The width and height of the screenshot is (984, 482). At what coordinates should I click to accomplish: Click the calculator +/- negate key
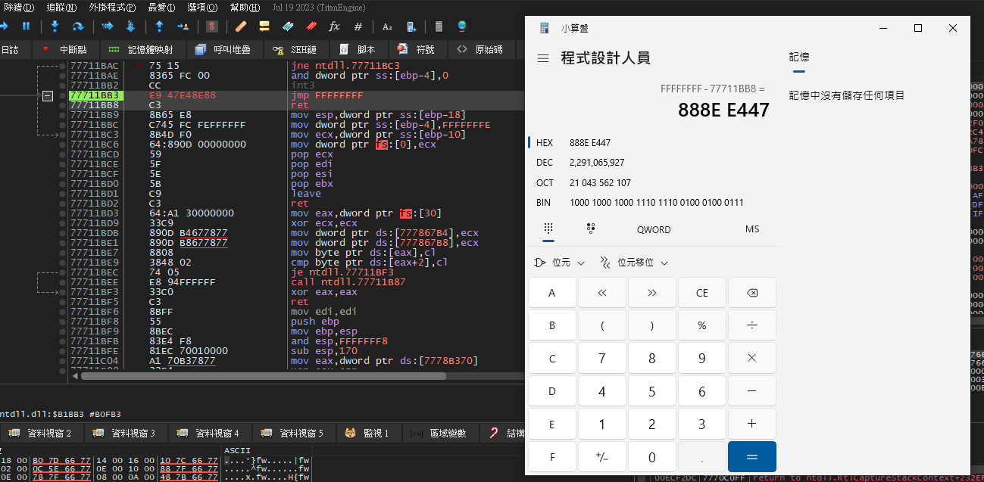click(x=601, y=457)
